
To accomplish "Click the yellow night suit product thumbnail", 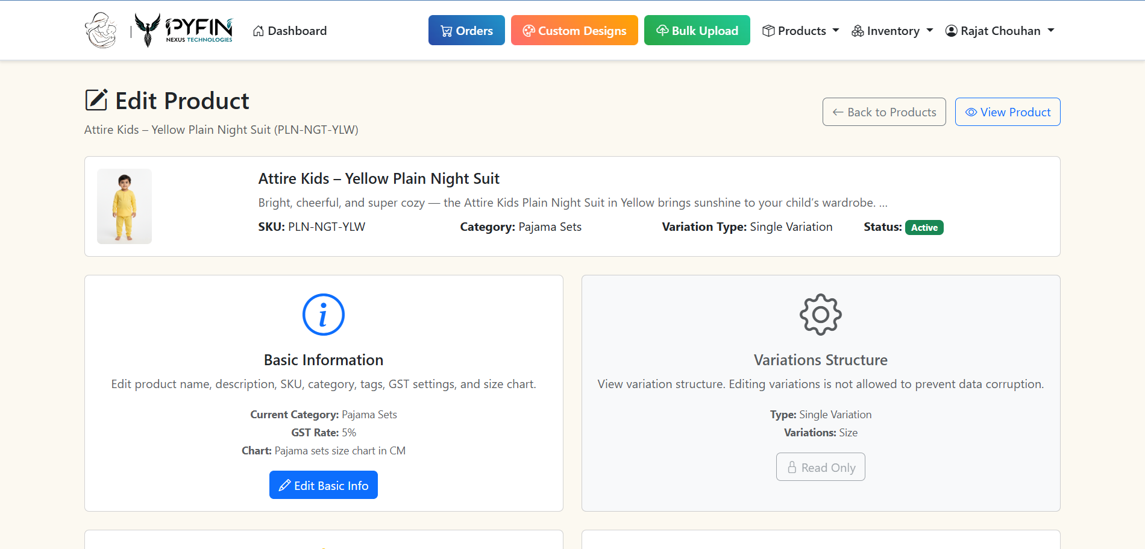I will click(x=125, y=206).
